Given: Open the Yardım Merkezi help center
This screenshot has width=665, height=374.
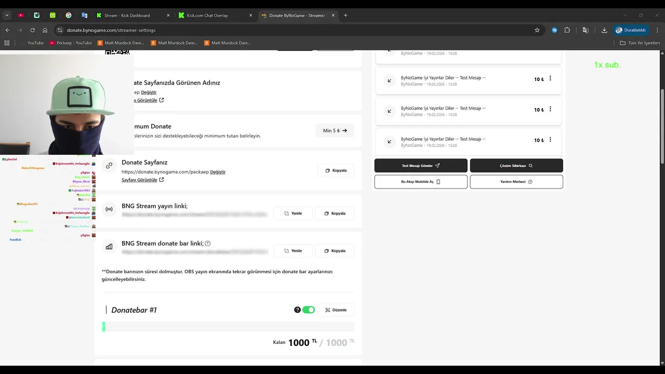Looking at the screenshot, I should point(516,182).
